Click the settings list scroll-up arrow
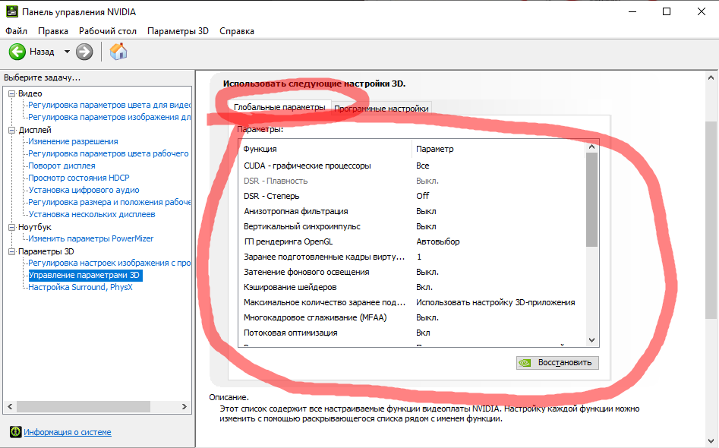 [591, 147]
